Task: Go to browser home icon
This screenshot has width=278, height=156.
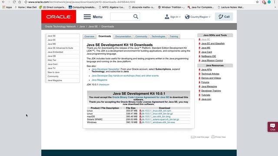Action: coord(20,2)
